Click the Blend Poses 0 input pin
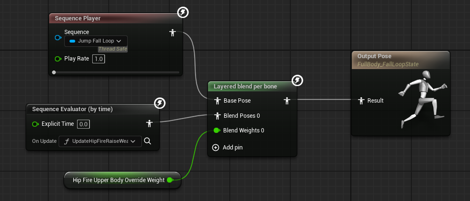This screenshot has width=470, height=201. point(218,116)
